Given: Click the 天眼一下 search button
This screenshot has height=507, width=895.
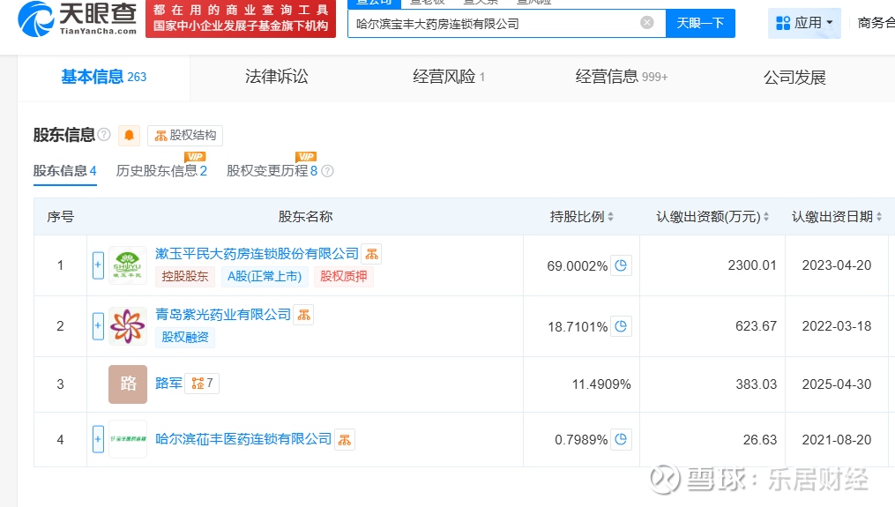Looking at the screenshot, I should click(700, 23).
